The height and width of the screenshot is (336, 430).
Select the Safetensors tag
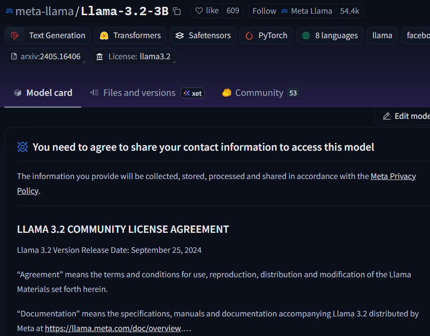pos(203,35)
